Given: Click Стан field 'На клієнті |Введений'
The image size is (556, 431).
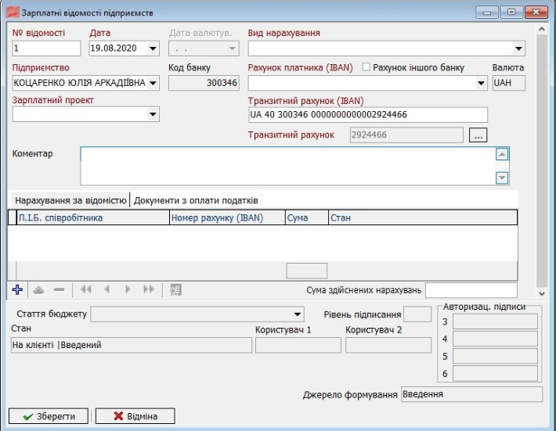Looking at the screenshot, I should pos(132,345).
